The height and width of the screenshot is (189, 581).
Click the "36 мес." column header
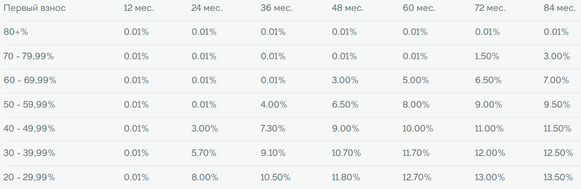(277, 8)
